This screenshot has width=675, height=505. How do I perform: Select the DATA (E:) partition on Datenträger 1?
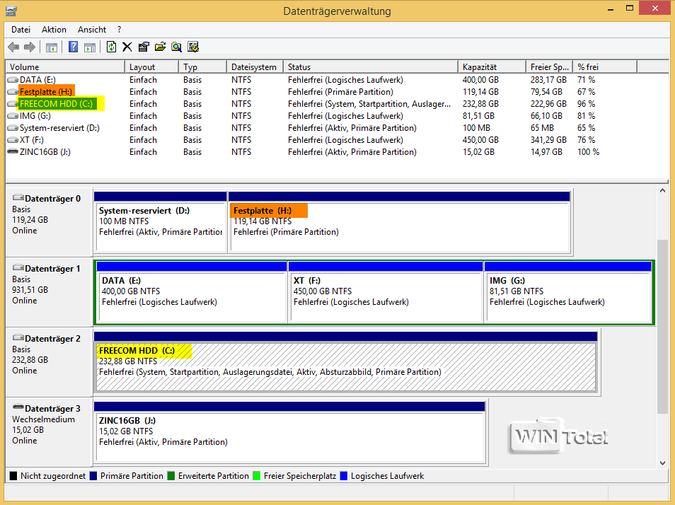[191, 297]
